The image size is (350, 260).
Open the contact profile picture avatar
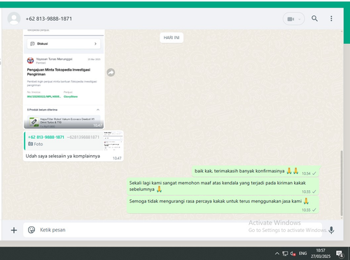[x=14, y=18]
